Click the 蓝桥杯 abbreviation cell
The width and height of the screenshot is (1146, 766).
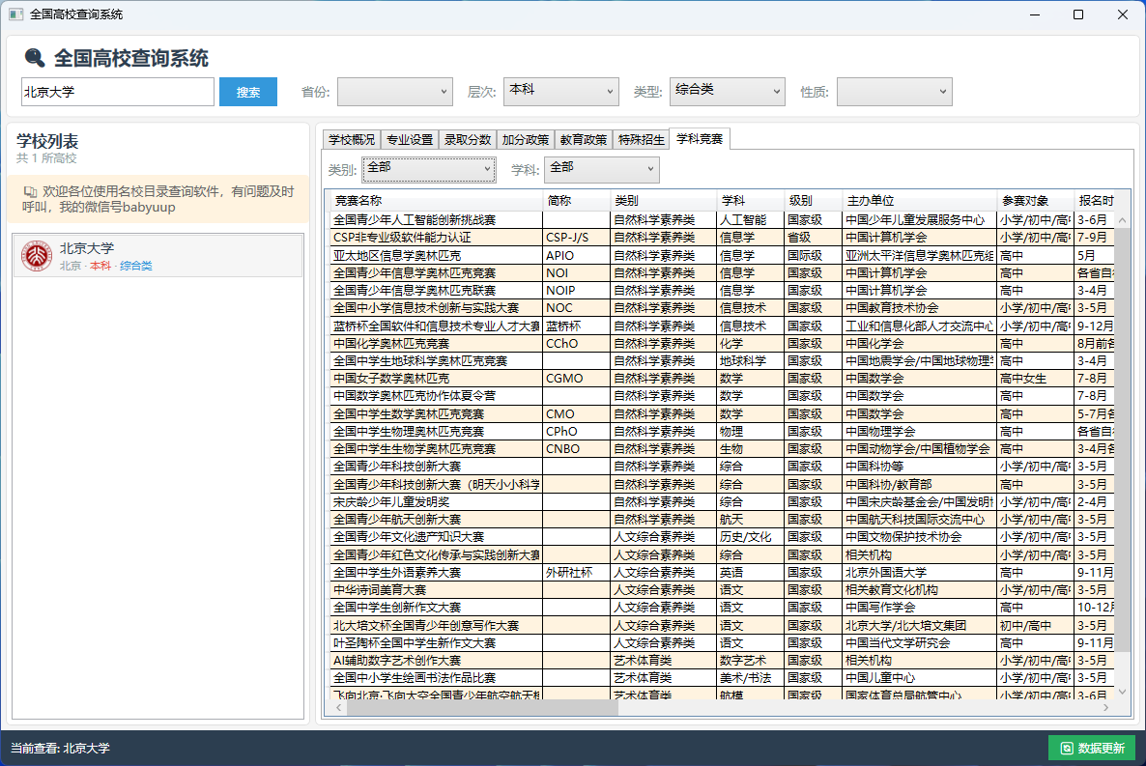pos(576,326)
